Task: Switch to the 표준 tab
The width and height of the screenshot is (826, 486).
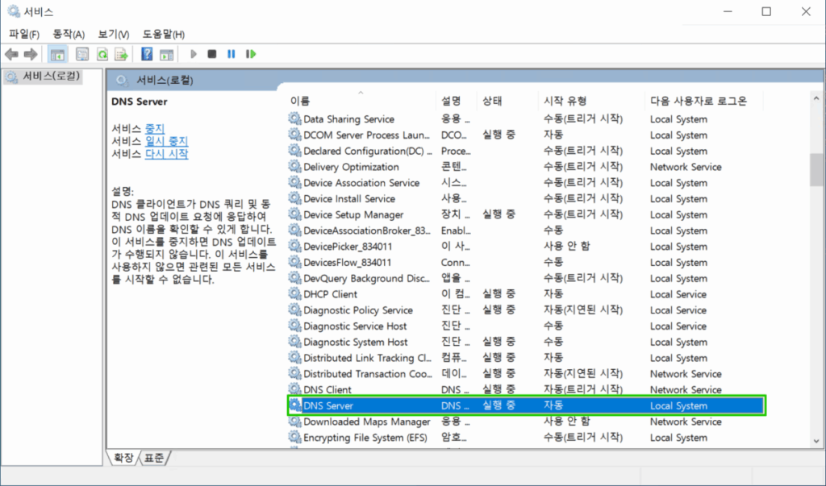Action: click(x=156, y=458)
